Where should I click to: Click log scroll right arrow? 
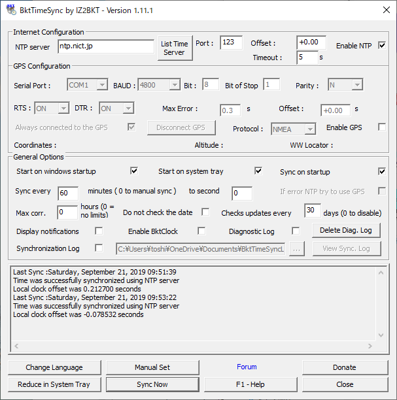tap(370, 346)
